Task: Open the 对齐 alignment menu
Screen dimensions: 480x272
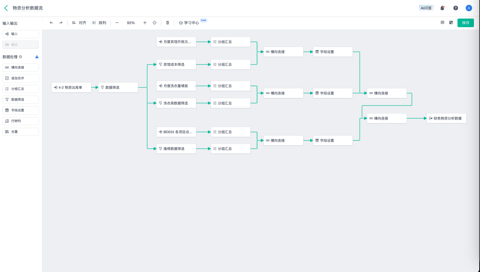Action: coord(79,23)
